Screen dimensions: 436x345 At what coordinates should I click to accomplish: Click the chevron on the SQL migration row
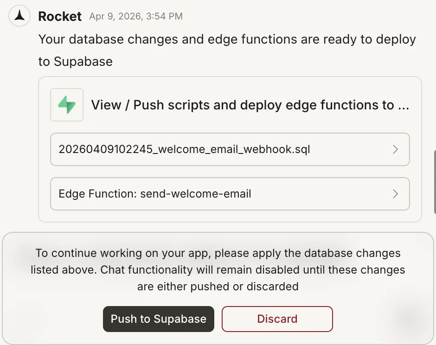coord(395,149)
